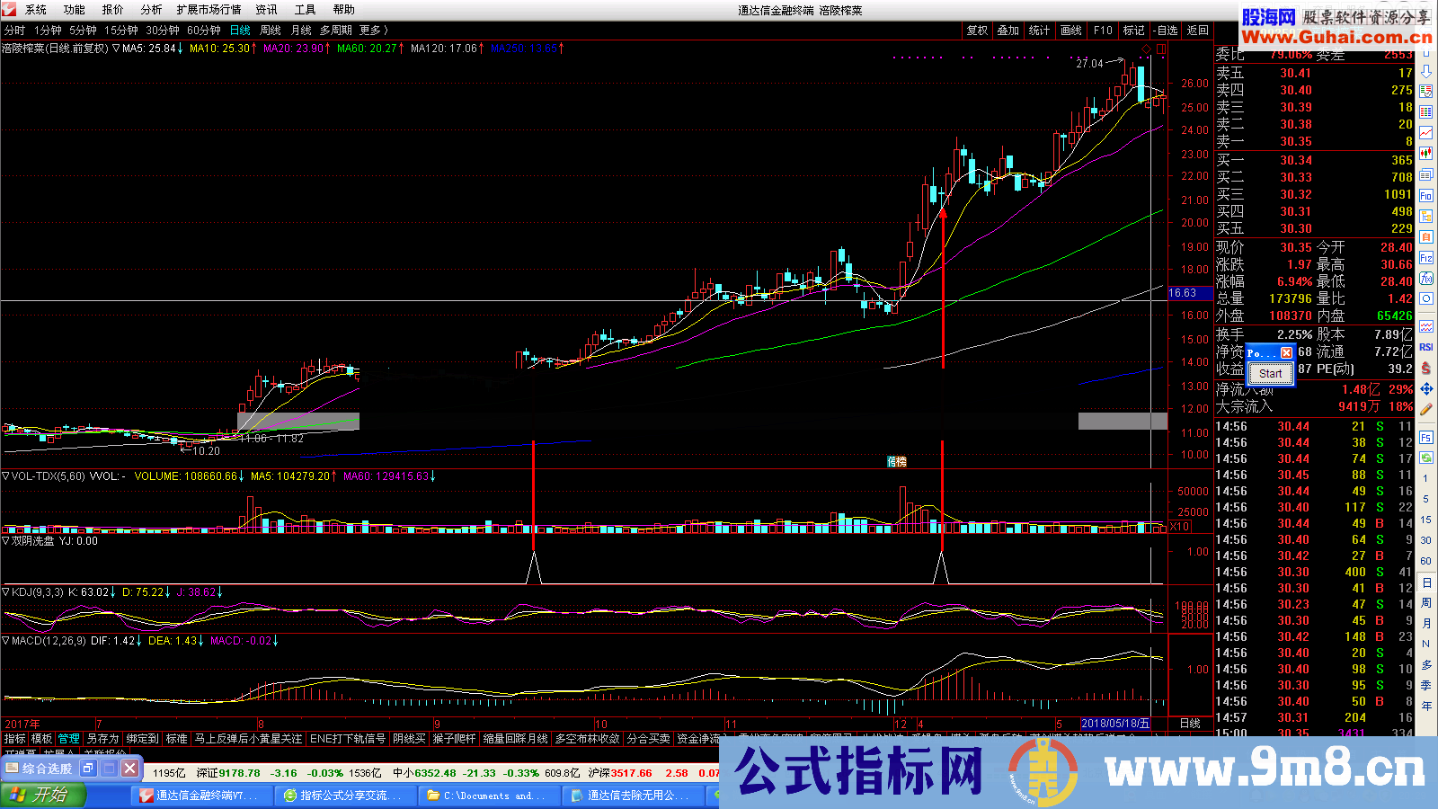The width and height of the screenshot is (1438, 809).
Task: Click the blue down-arrow sidebar icon
Action: (x=1426, y=72)
